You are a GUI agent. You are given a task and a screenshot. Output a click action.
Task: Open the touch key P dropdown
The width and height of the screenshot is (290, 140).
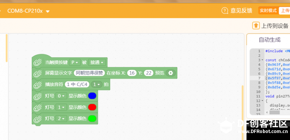[x=75, y=63]
